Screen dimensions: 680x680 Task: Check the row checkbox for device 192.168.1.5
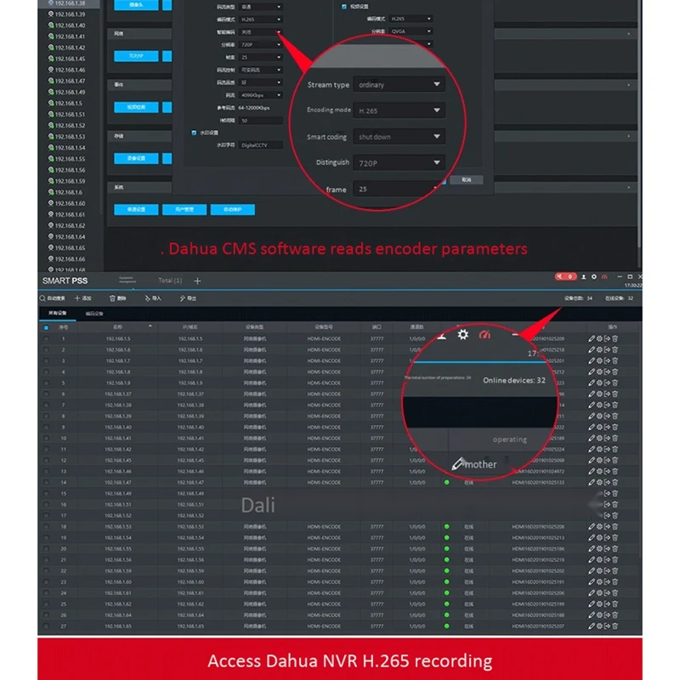point(46,338)
